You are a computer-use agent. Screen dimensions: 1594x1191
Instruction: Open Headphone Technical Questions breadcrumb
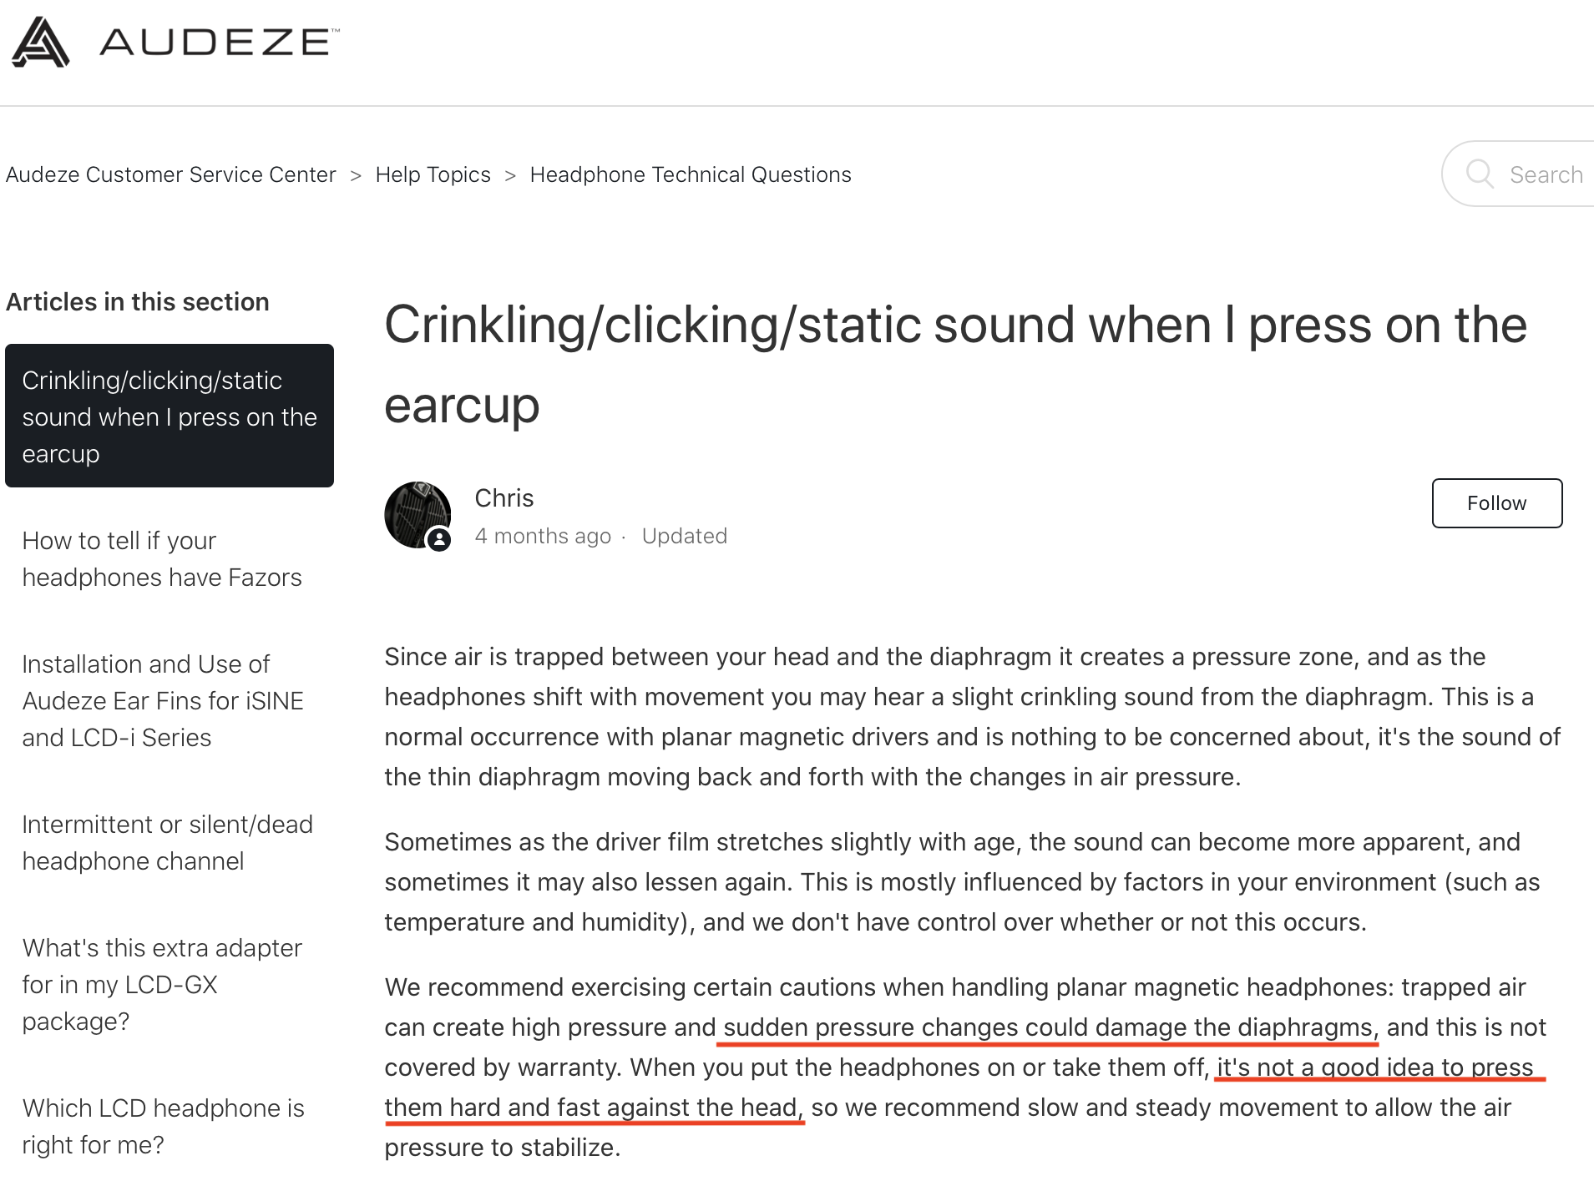click(691, 174)
